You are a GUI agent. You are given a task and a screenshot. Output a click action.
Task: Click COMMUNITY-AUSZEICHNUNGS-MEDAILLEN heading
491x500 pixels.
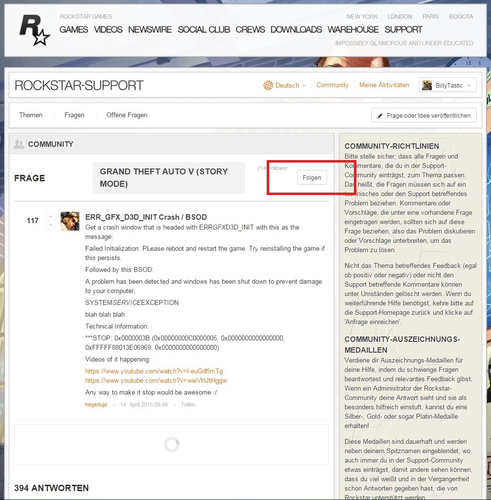click(402, 344)
